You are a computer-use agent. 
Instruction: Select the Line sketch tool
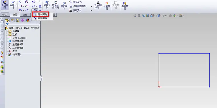20,2
